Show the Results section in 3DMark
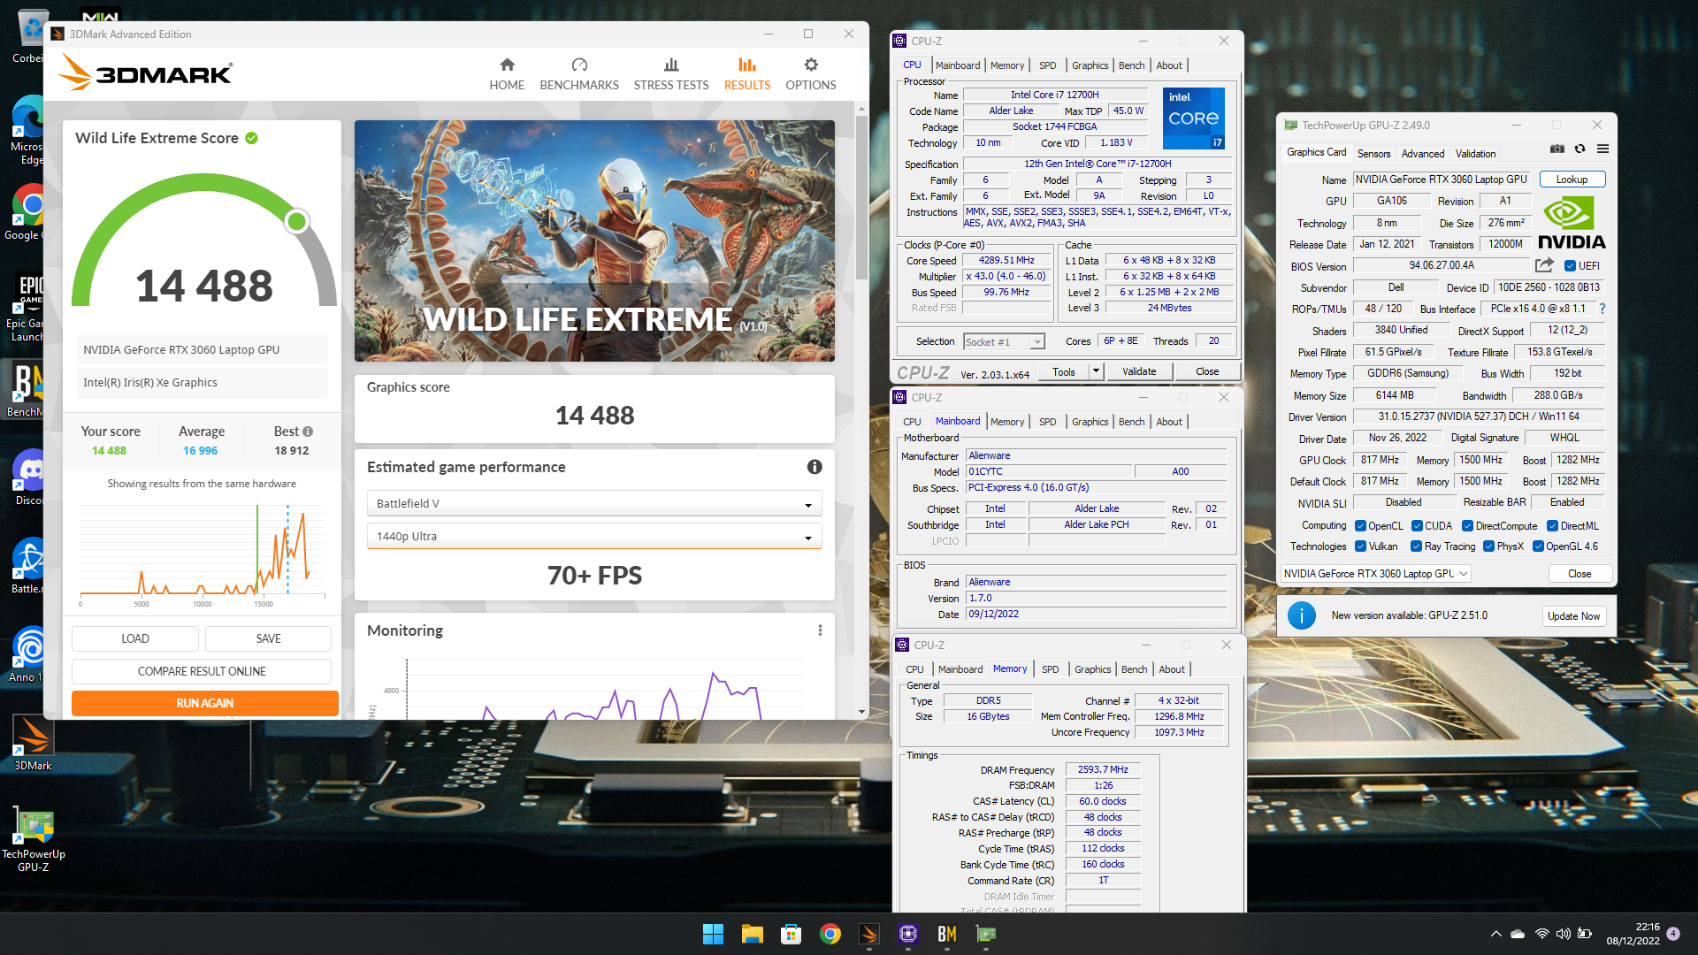This screenshot has height=955, width=1698. click(x=747, y=74)
